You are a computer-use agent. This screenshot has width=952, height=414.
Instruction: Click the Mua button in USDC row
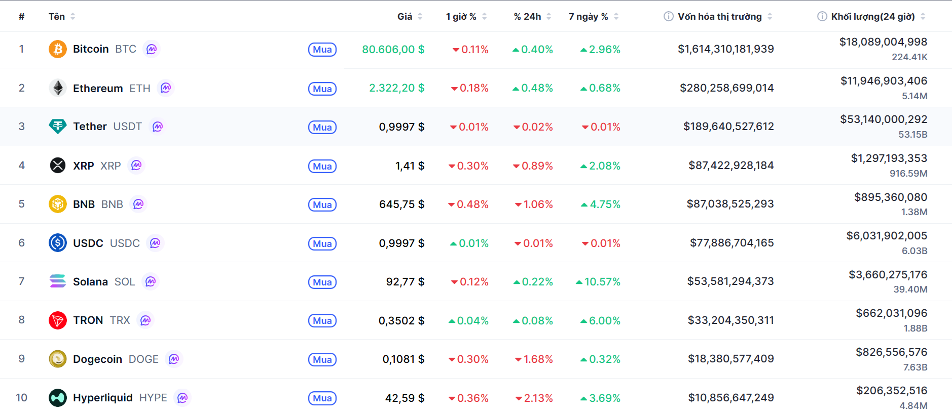click(322, 243)
